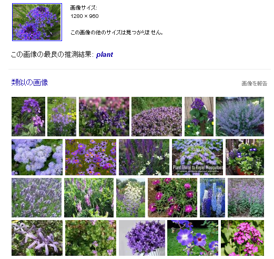Viewport: 274px width, 259px height.
Task: Open the searched blue flower thumbnail at top
Action: coord(37,22)
